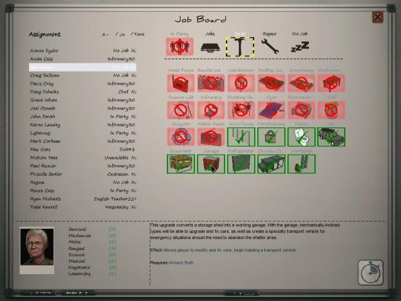Select survivor Craig Sullivan

(x=82, y=76)
